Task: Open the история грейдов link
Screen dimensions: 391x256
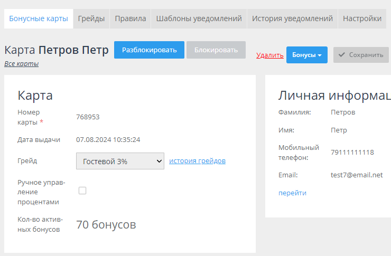Action: tap(197, 161)
